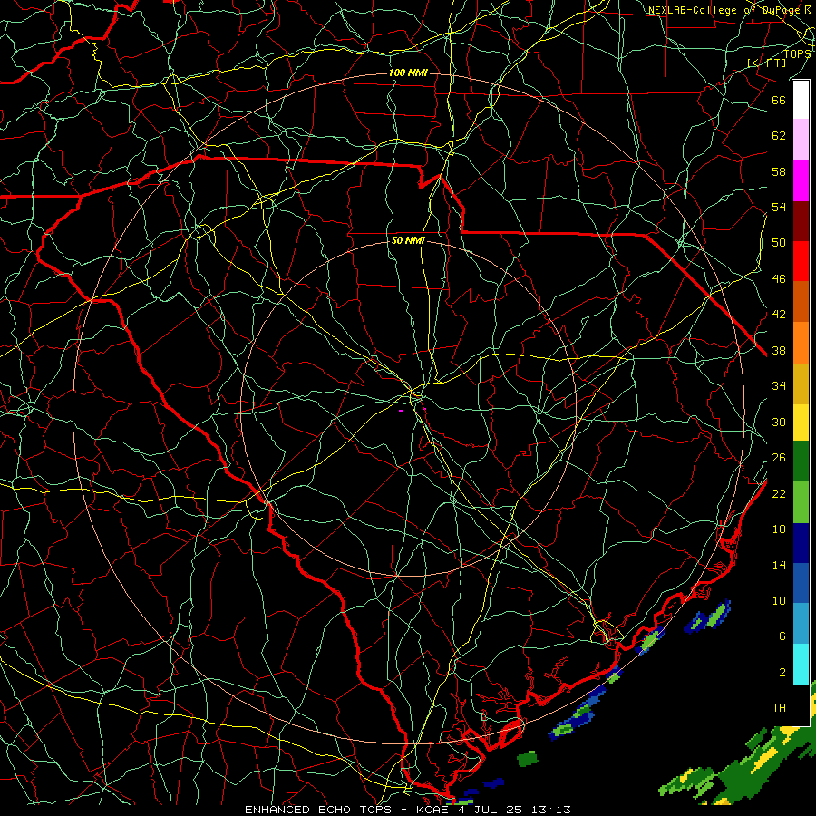
Task: Click the 50 NMI range ring label
Action: point(408,240)
